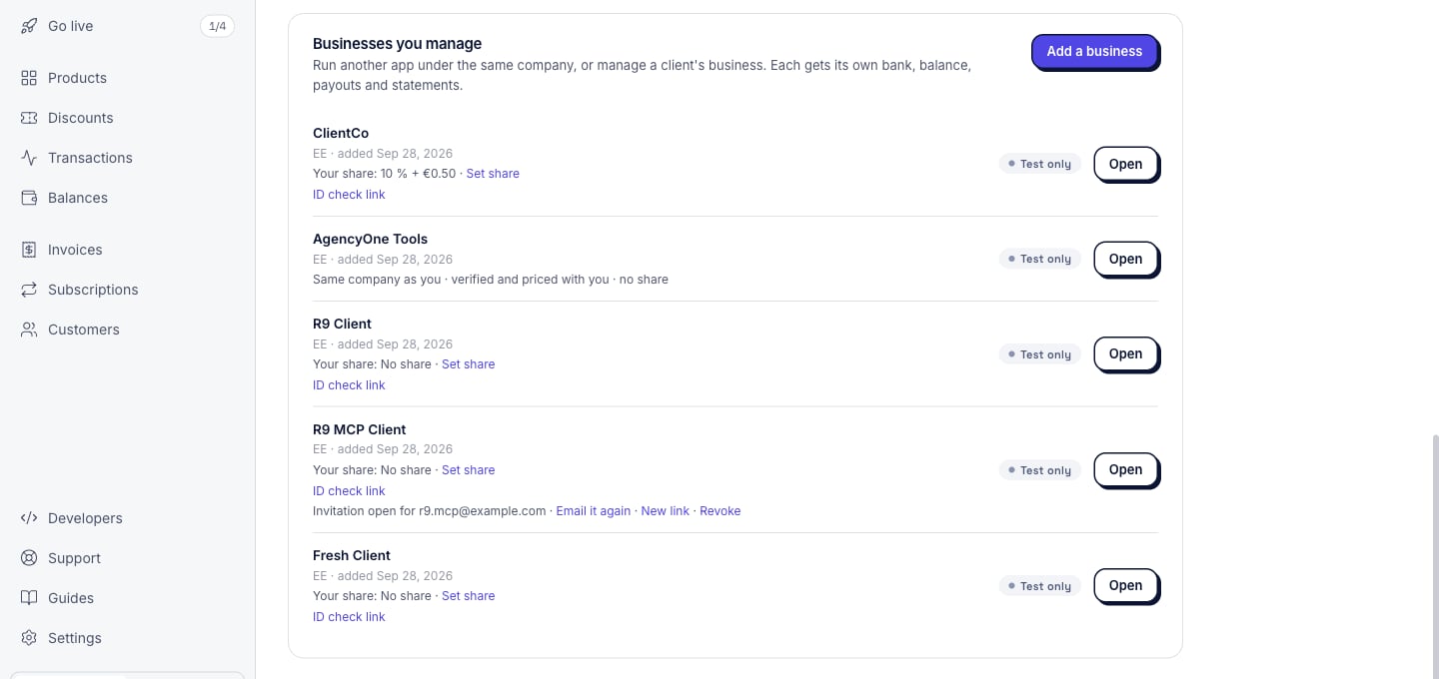The height and width of the screenshot is (679, 1439).
Task: Click Email it again invitation link
Action: (x=594, y=511)
